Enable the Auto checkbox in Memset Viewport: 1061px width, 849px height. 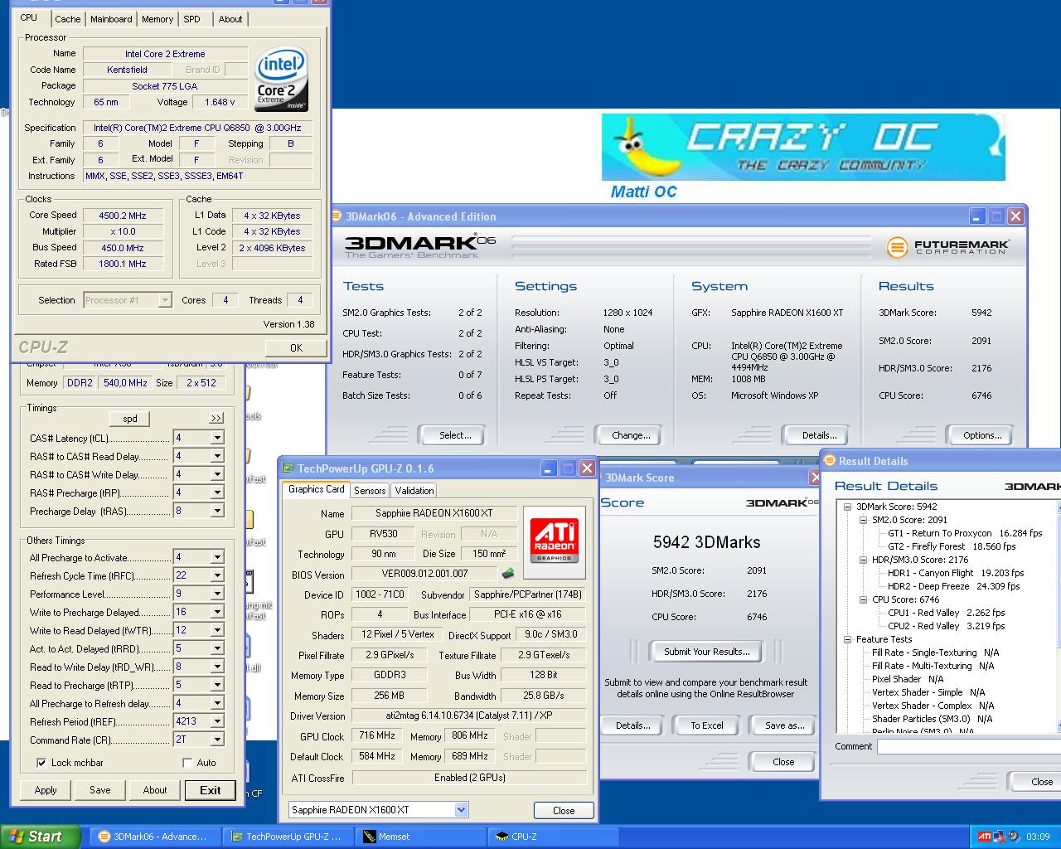[187, 763]
